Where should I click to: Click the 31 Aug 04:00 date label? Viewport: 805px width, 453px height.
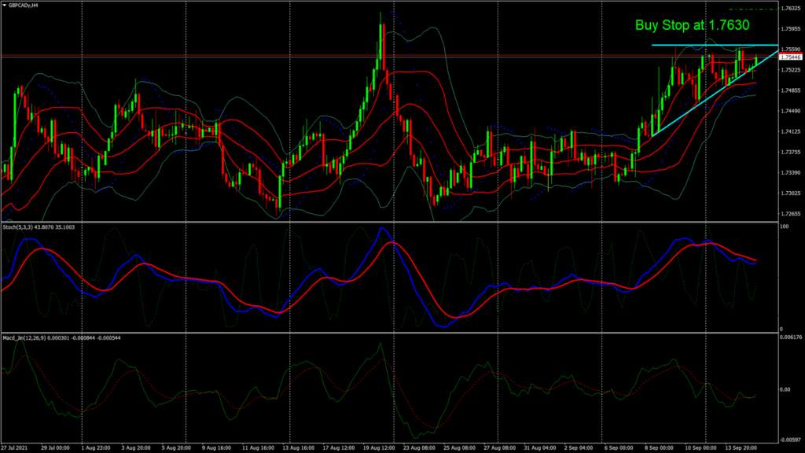click(x=541, y=447)
